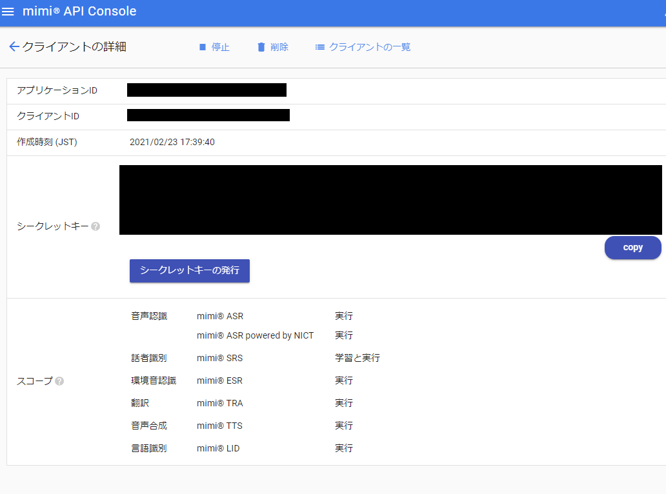666x494 pixels.
Task: Click the list icon before クライアントの一覧
Action: coord(319,46)
